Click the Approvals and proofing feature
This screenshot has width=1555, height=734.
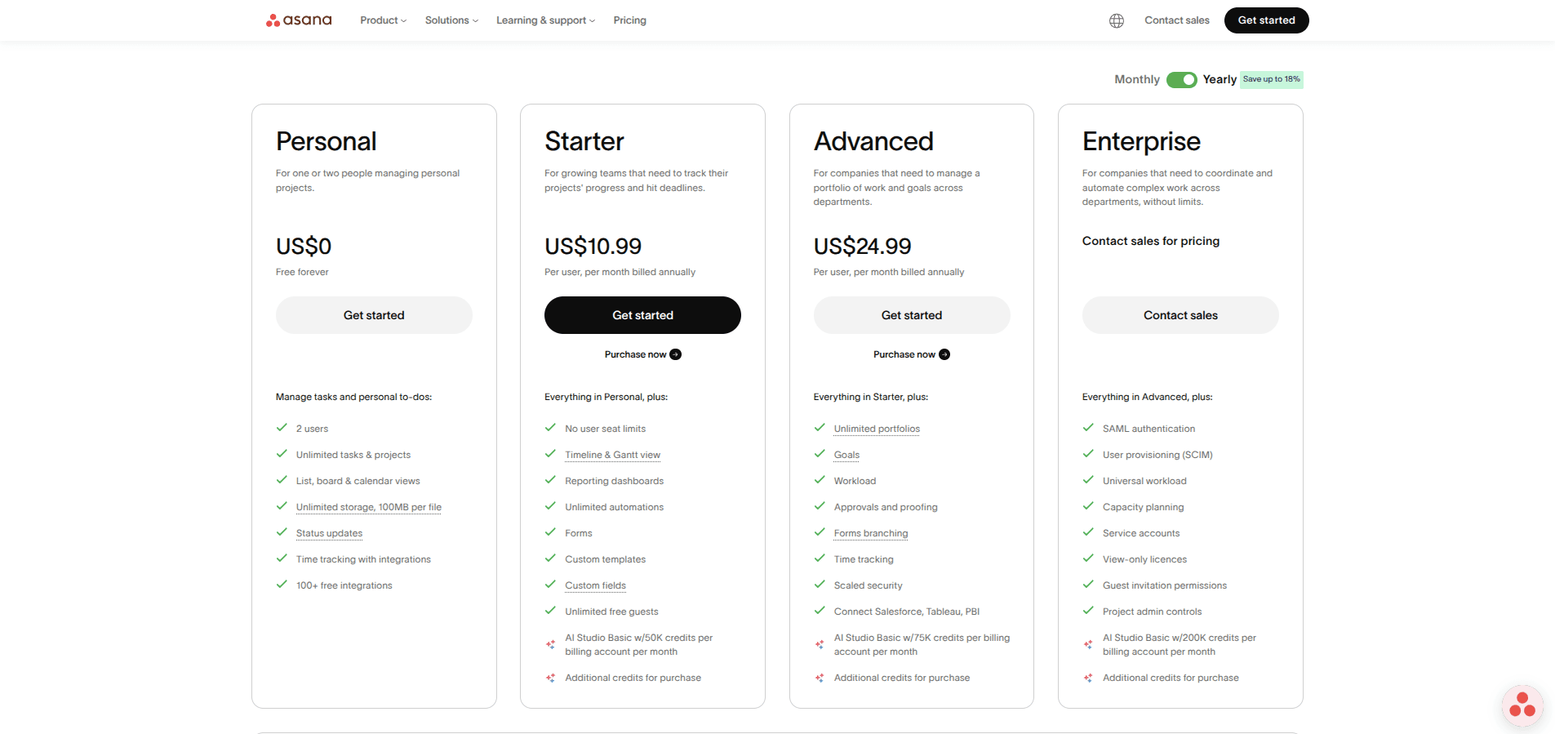pos(886,507)
